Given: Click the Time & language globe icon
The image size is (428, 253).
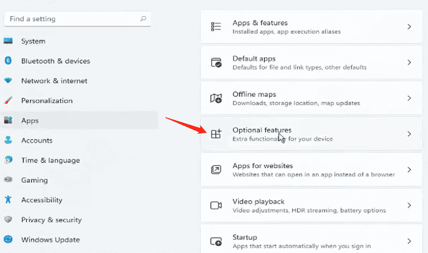Looking at the screenshot, I should point(8,160).
